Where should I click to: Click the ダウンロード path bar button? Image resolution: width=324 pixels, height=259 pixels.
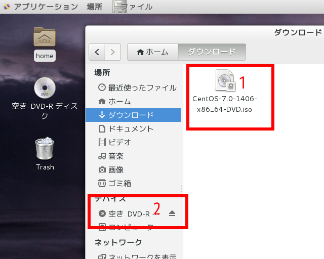coord(212,52)
